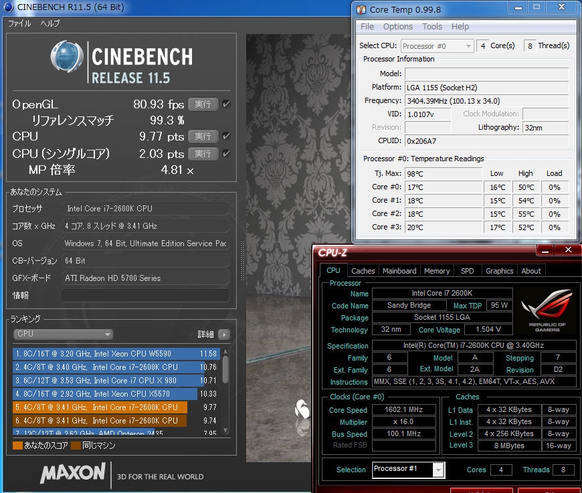This screenshot has width=582, height=493.
Task: Switch to the Caches tab in CPU-Z
Action: pyautogui.click(x=363, y=271)
